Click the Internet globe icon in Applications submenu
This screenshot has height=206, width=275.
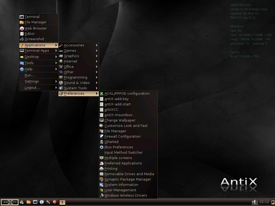coord(61,61)
